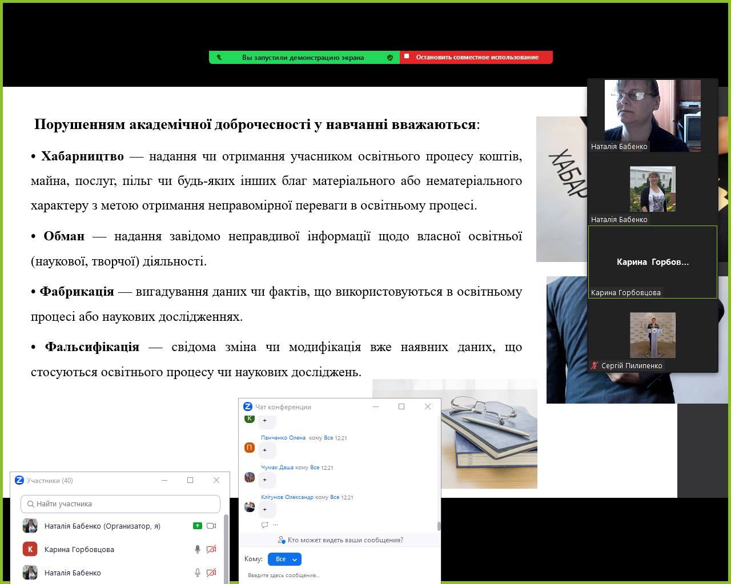Screen dimensions: 731x584
Task: Toggle Наталія Бабенко organizer's camera icon
Action: [x=211, y=526]
